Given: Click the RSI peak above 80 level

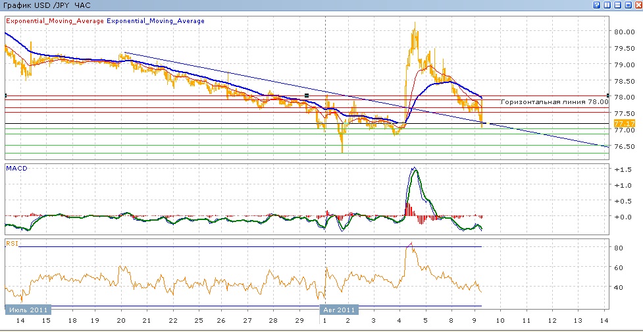Looking at the screenshot, I should 411,243.
